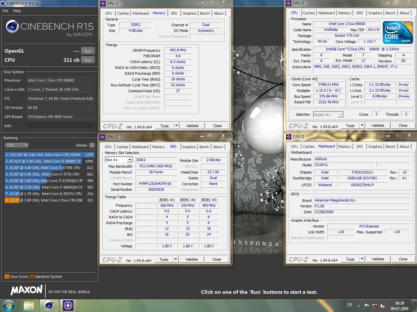This screenshot has width=417, height=312.
Task: Run the CPU benchmark
Action: click(x=88, y=60)
